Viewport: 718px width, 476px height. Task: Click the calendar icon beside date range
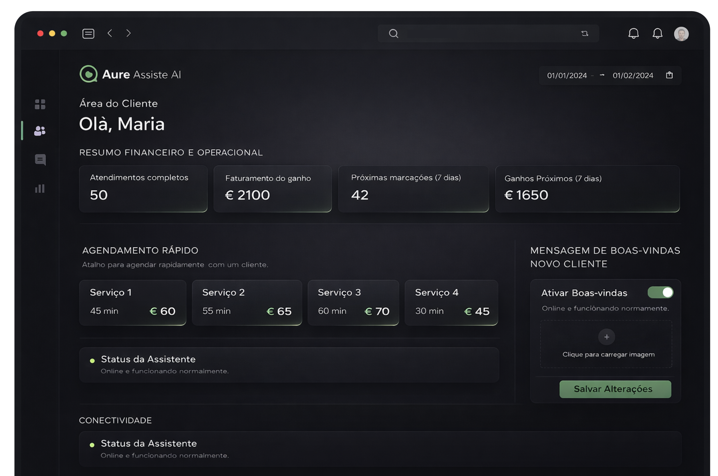point(669,75)
